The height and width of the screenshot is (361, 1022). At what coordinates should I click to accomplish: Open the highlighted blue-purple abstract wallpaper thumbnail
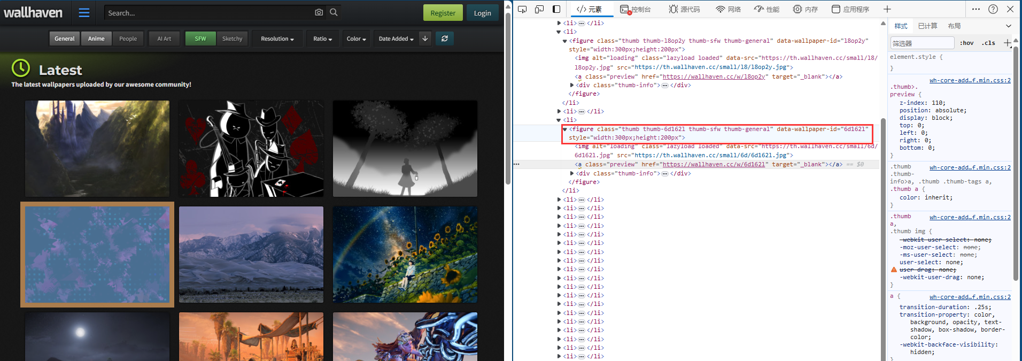[97, 255]
